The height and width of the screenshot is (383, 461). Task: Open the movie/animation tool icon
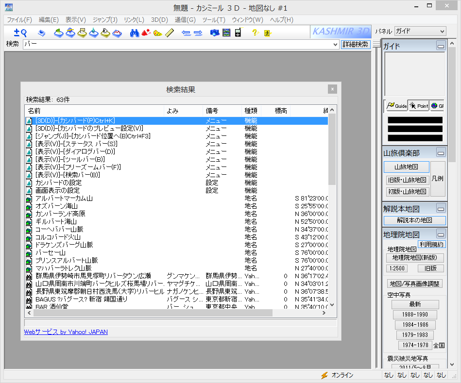[226, 33]
